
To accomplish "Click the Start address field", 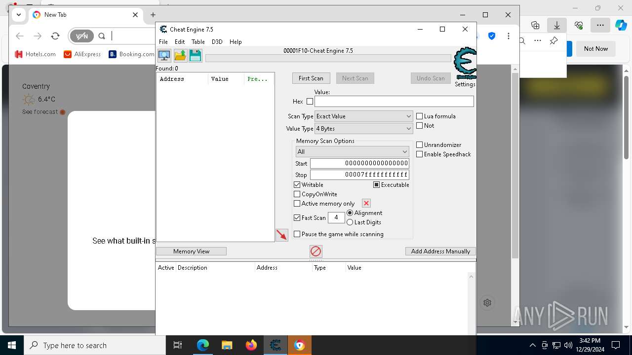I will tap(359, 163).
